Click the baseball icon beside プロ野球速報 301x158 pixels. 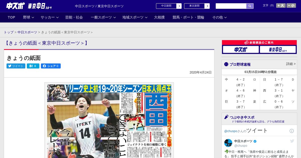point(226,64)
